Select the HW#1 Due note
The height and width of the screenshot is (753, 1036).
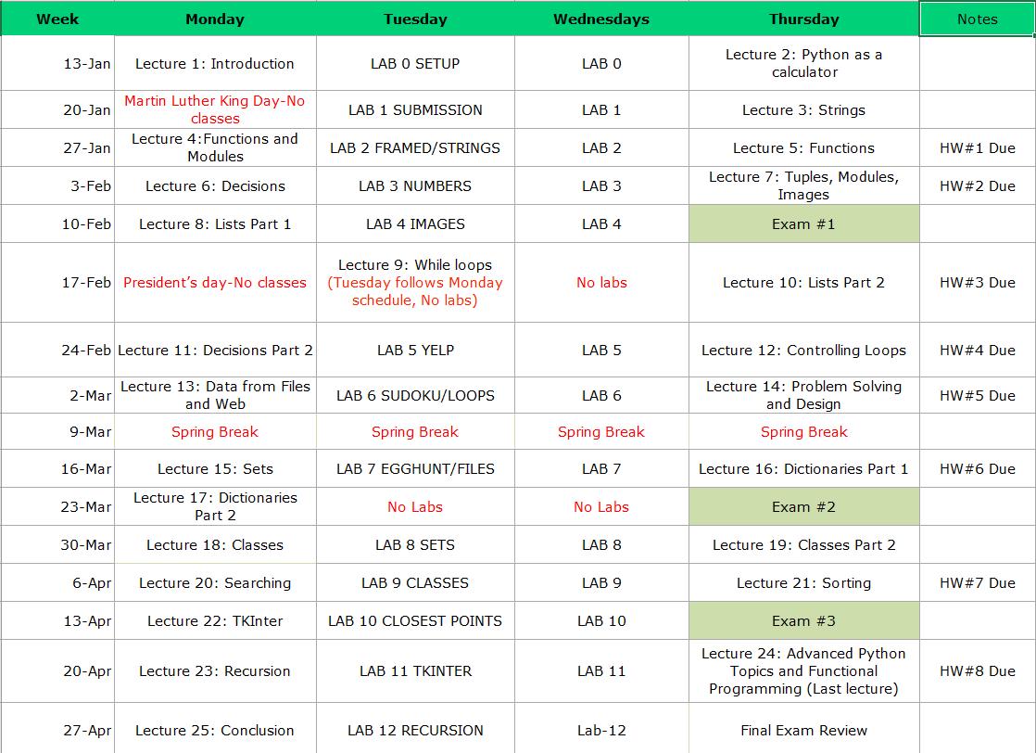(x=978, y=147)
